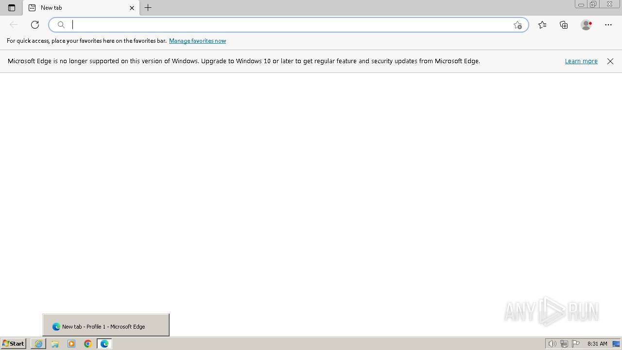The height and width of the screenshot is (350, 622).
Task: Refresh the page
Action: (x=35, y=25)
